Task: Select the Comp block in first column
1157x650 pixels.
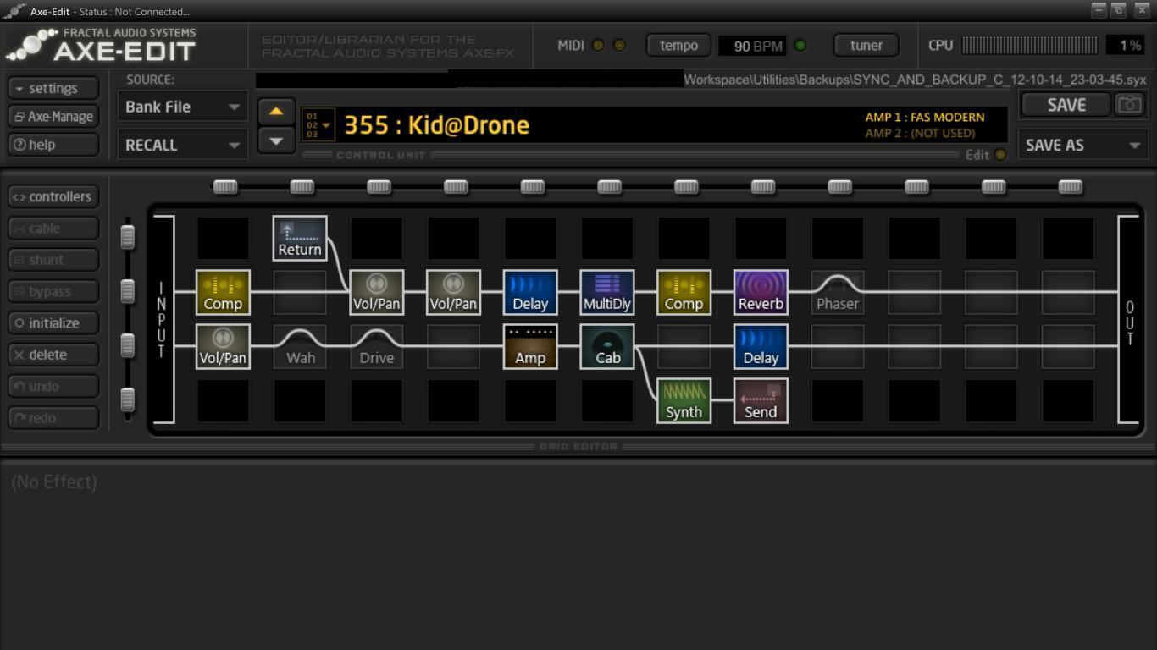Action: [223, 292]
